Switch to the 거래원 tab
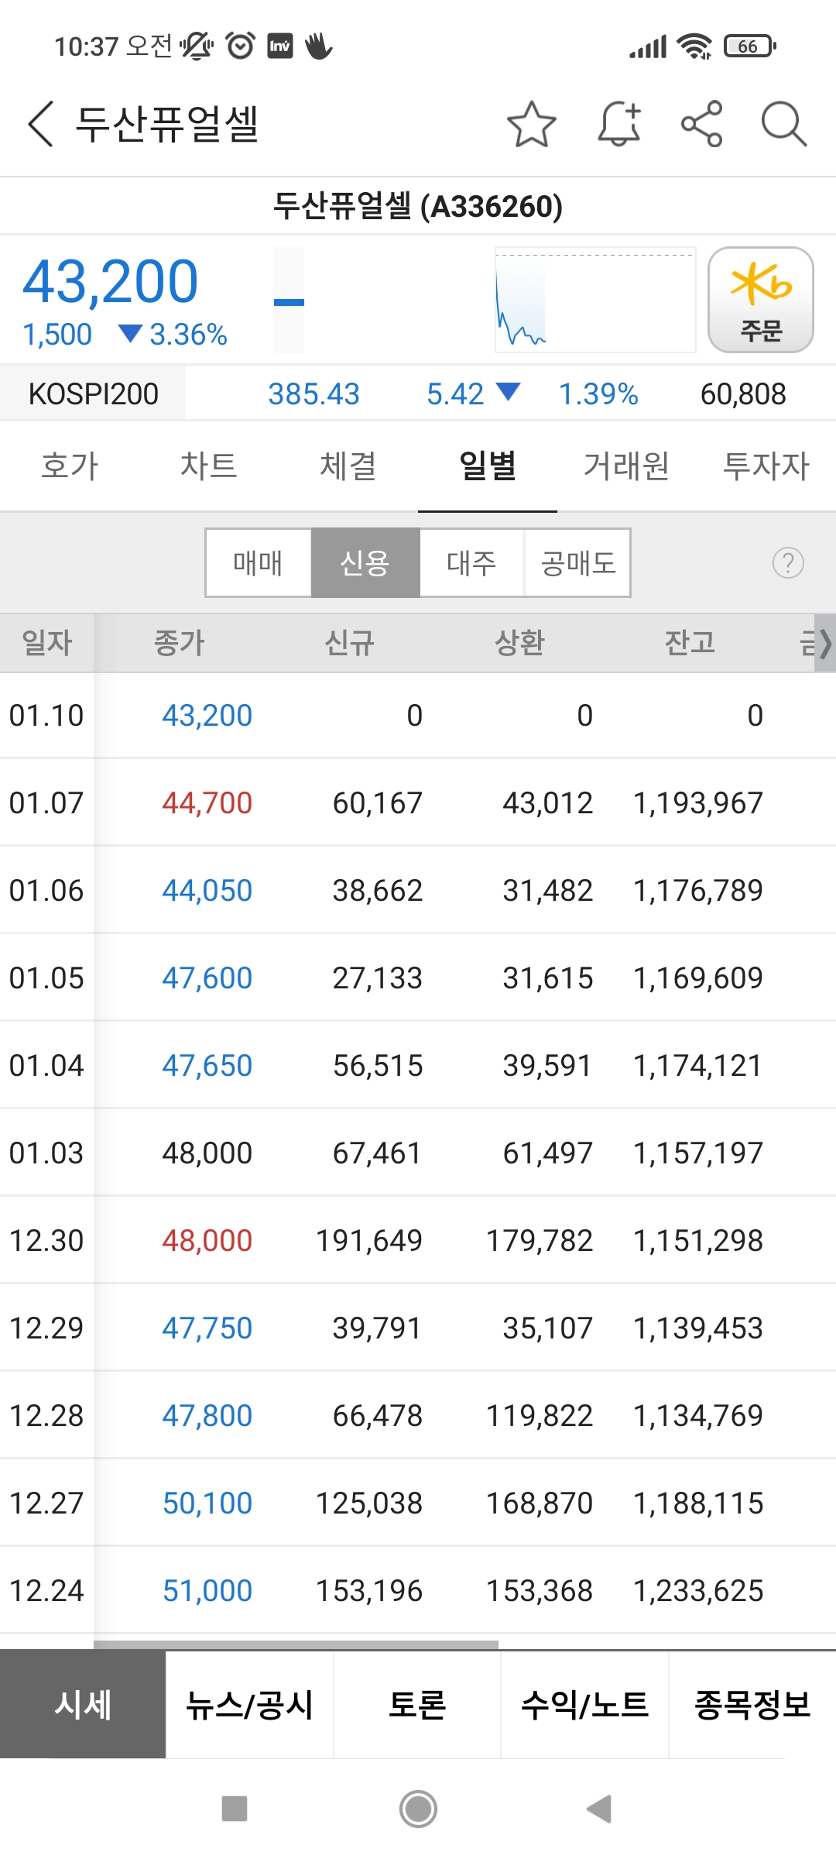Screen dimensions: 836x1859 pyautogui.click(x=627, y=466)
